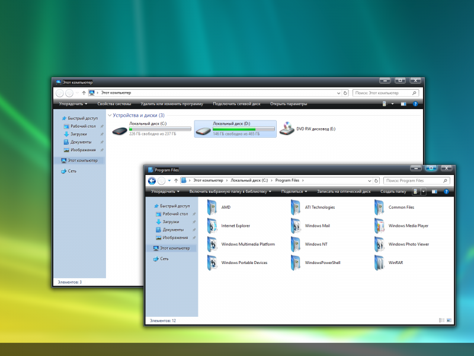The width and height of the screenshot is (474, 356).
Task: Navigate to Этот компьютер breadcrumb in Program Files window
Action: pyautogui.click(x=209, y=180)
